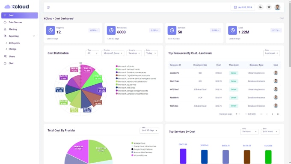
Task: Go to previous page of resources table
Action: click(x=267, y=114)
